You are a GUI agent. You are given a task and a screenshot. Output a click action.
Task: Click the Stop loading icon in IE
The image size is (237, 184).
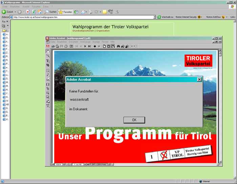point(28,12)
